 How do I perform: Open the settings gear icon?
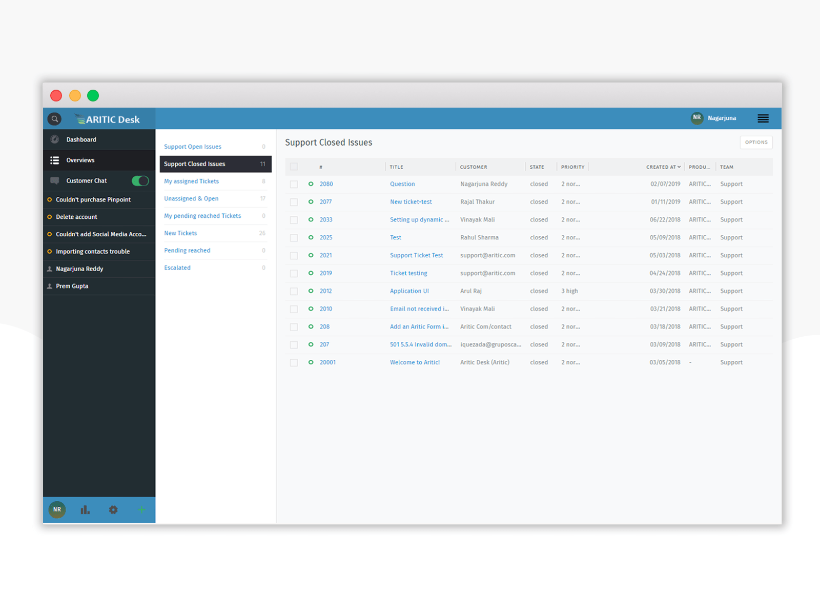[x=113, y=509]
